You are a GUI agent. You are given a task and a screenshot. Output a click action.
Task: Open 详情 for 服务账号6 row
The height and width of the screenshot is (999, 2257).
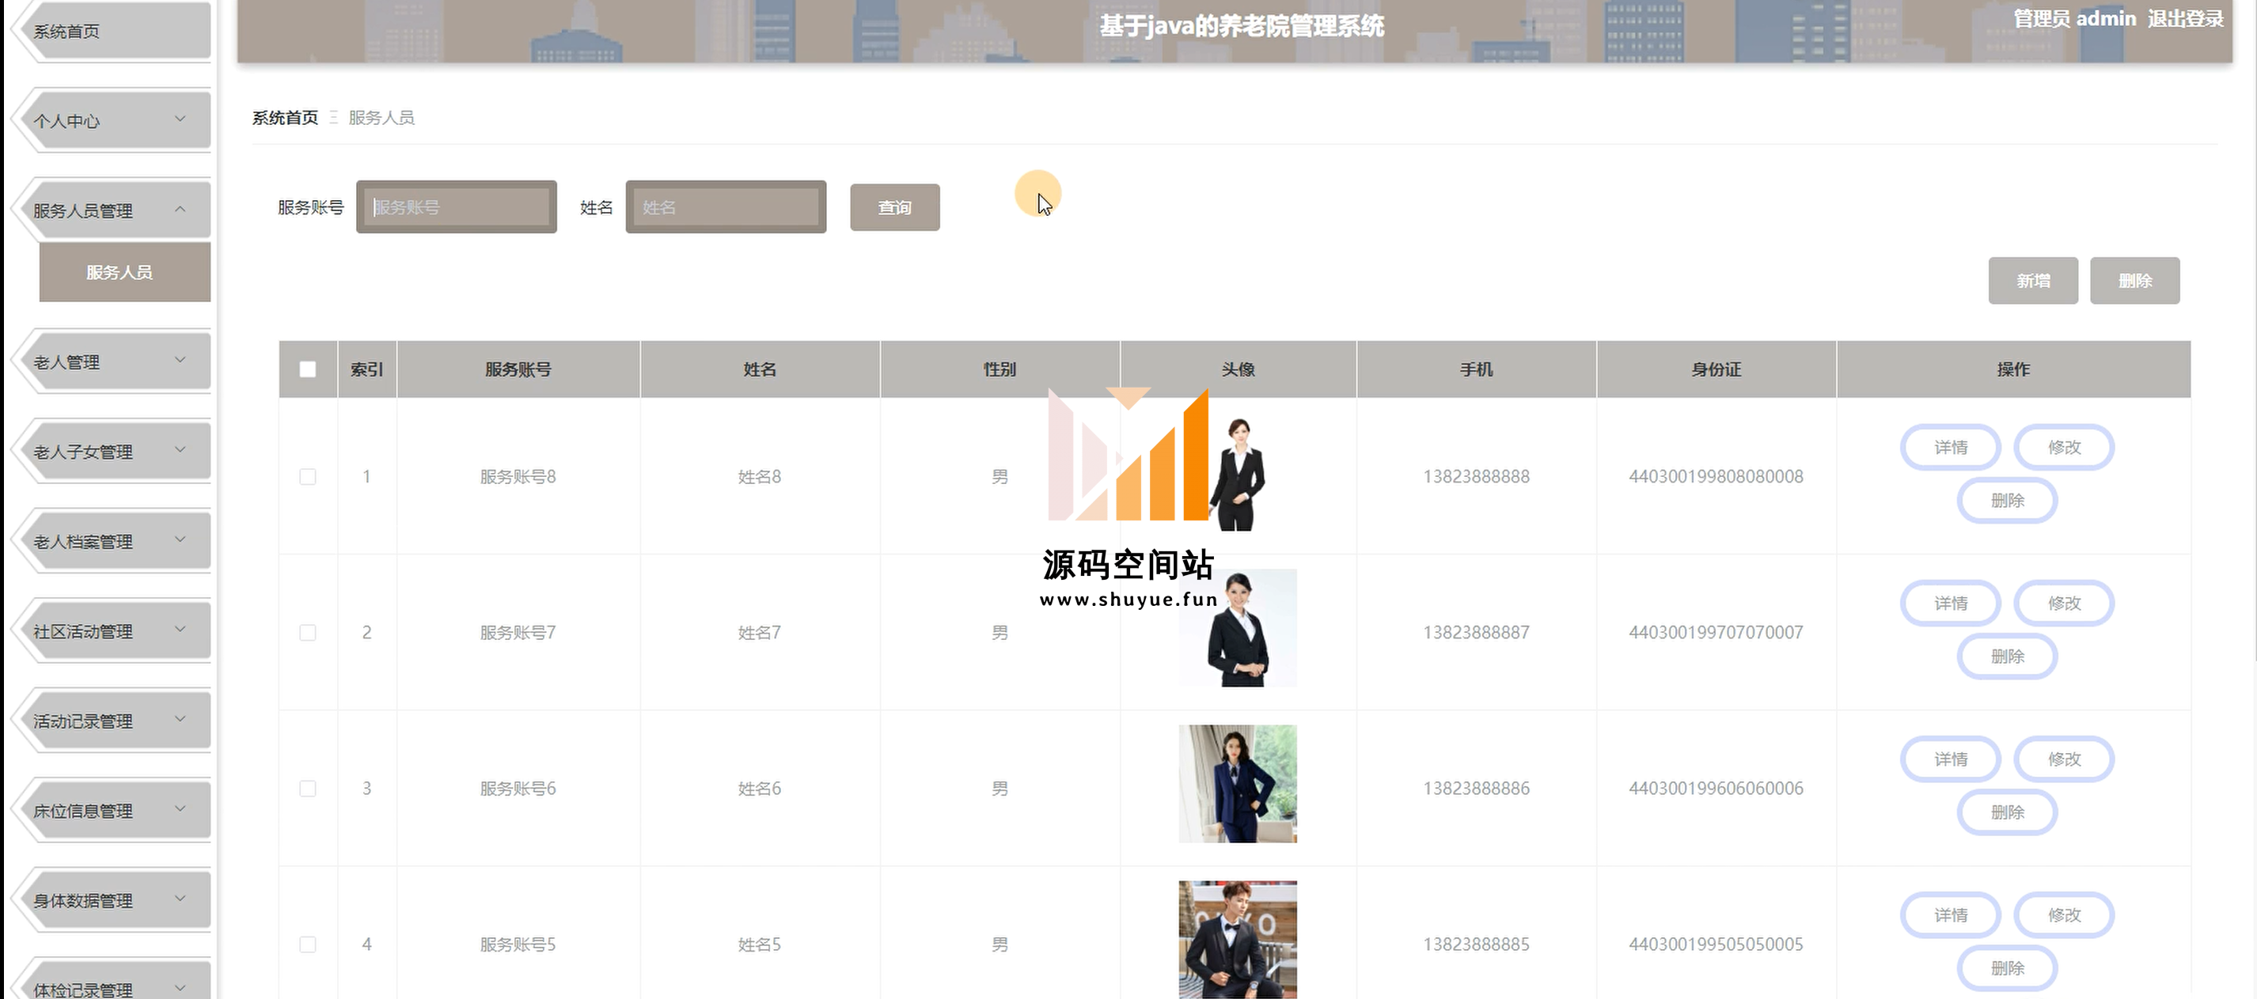pos(1950,759)
